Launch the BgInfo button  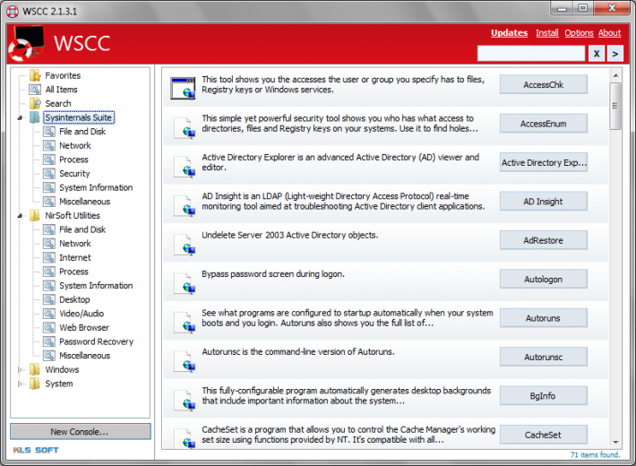[543, 396]
